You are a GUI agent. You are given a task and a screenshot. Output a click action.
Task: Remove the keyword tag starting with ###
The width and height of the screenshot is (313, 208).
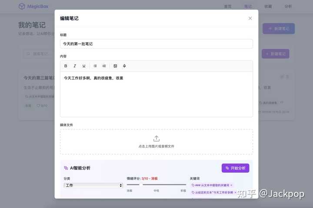231,185
